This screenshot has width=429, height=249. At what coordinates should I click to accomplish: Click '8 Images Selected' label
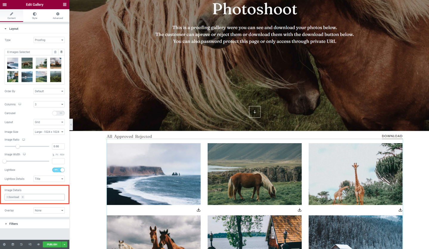pos(18,52)
